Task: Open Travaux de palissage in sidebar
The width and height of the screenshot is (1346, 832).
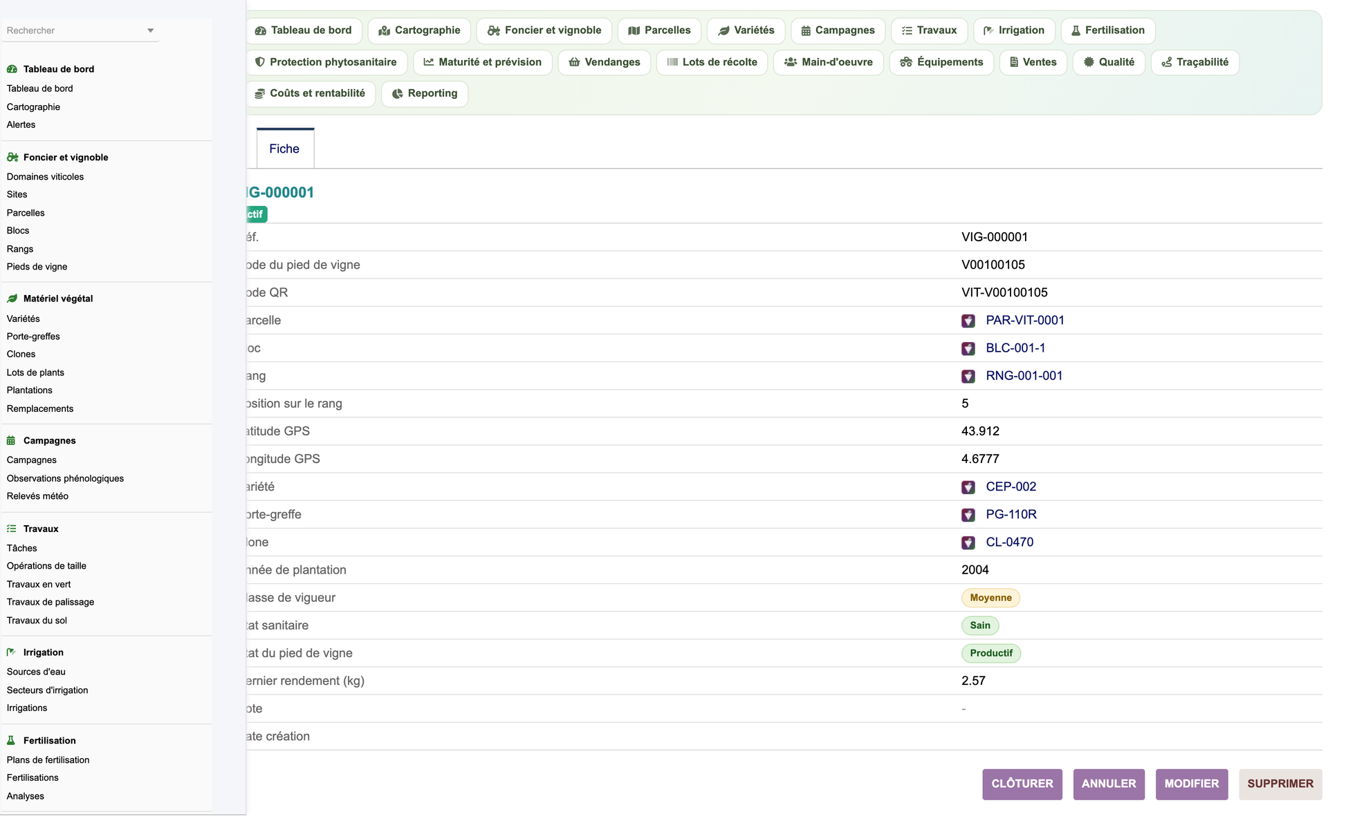Action: [x=50, y=603]
